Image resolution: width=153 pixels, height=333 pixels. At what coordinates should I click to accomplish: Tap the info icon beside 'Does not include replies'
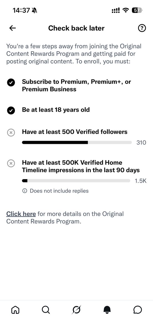click(25, 191)
